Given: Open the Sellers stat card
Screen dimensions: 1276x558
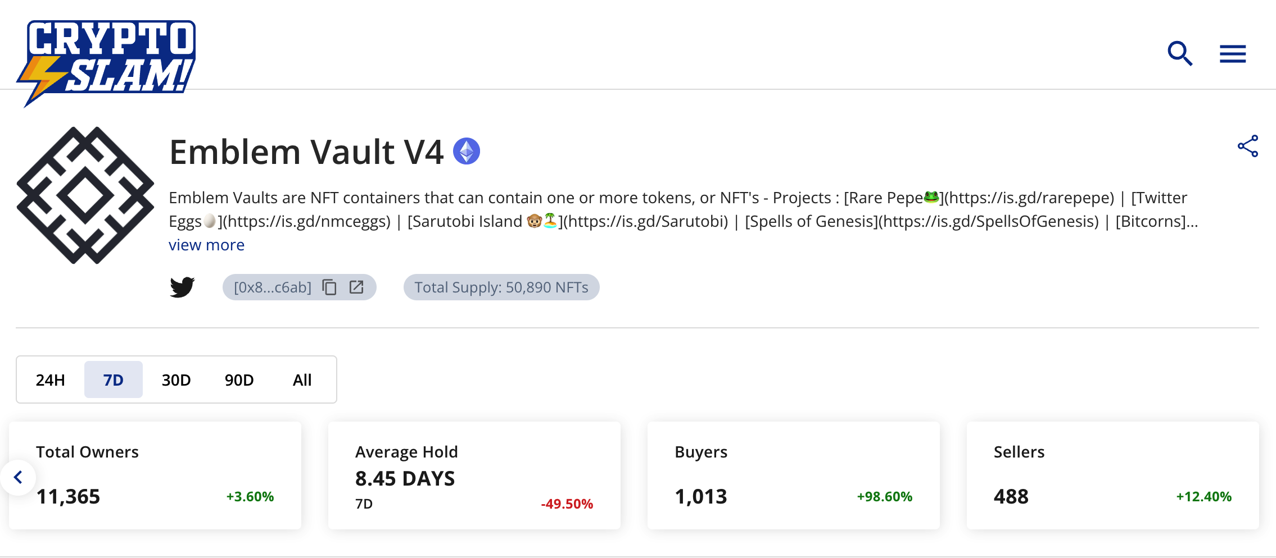Looking at the screenshot, I should tap(1112, 475).
